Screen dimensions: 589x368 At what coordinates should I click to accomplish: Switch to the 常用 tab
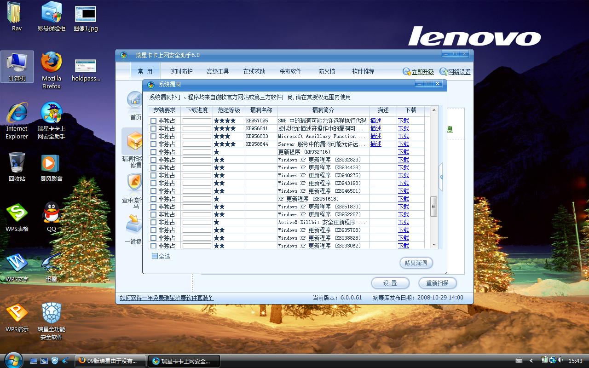click(145, 71)
